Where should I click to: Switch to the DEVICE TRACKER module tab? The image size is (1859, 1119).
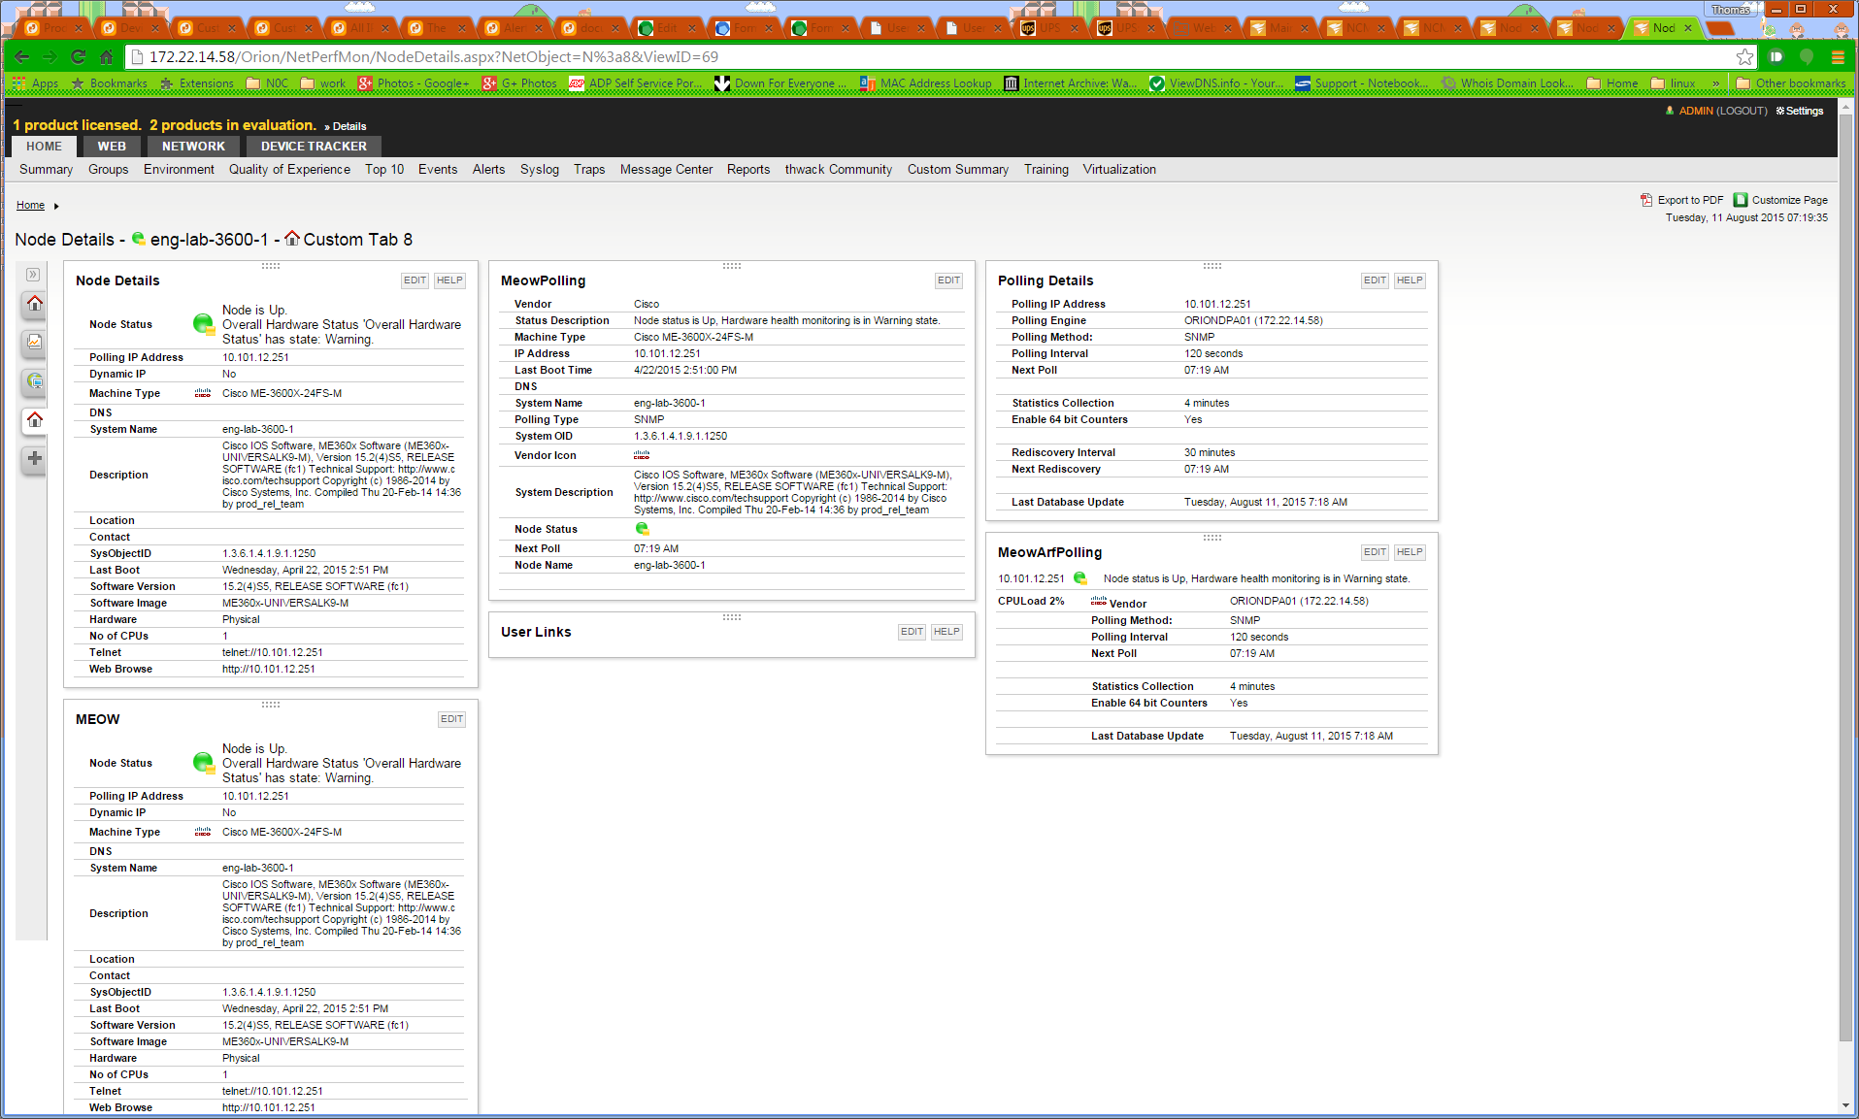[314, 147]
